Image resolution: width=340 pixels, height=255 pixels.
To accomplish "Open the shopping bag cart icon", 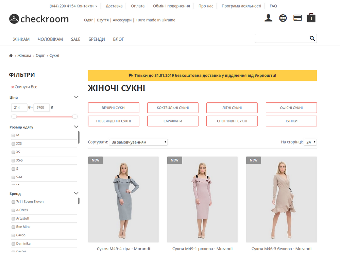I will 311,18.
